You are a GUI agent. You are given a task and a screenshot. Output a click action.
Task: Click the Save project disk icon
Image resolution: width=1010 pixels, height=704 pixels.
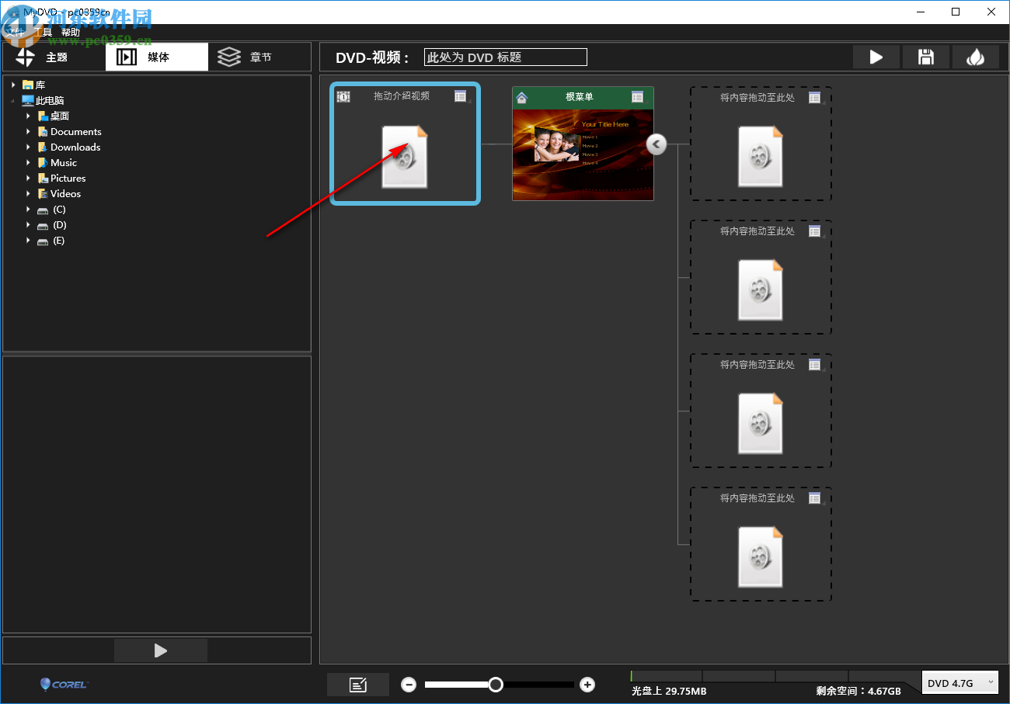pos(925,57)
